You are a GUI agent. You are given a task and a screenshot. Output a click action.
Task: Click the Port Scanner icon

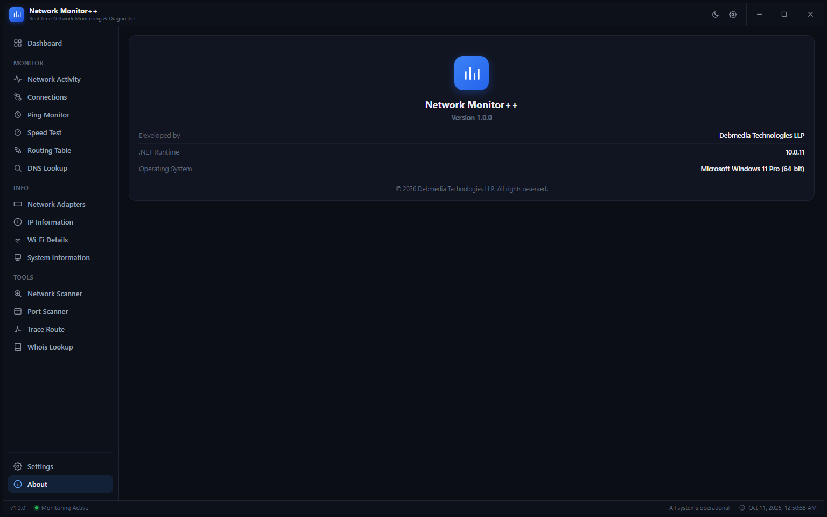tap(18, 311)
